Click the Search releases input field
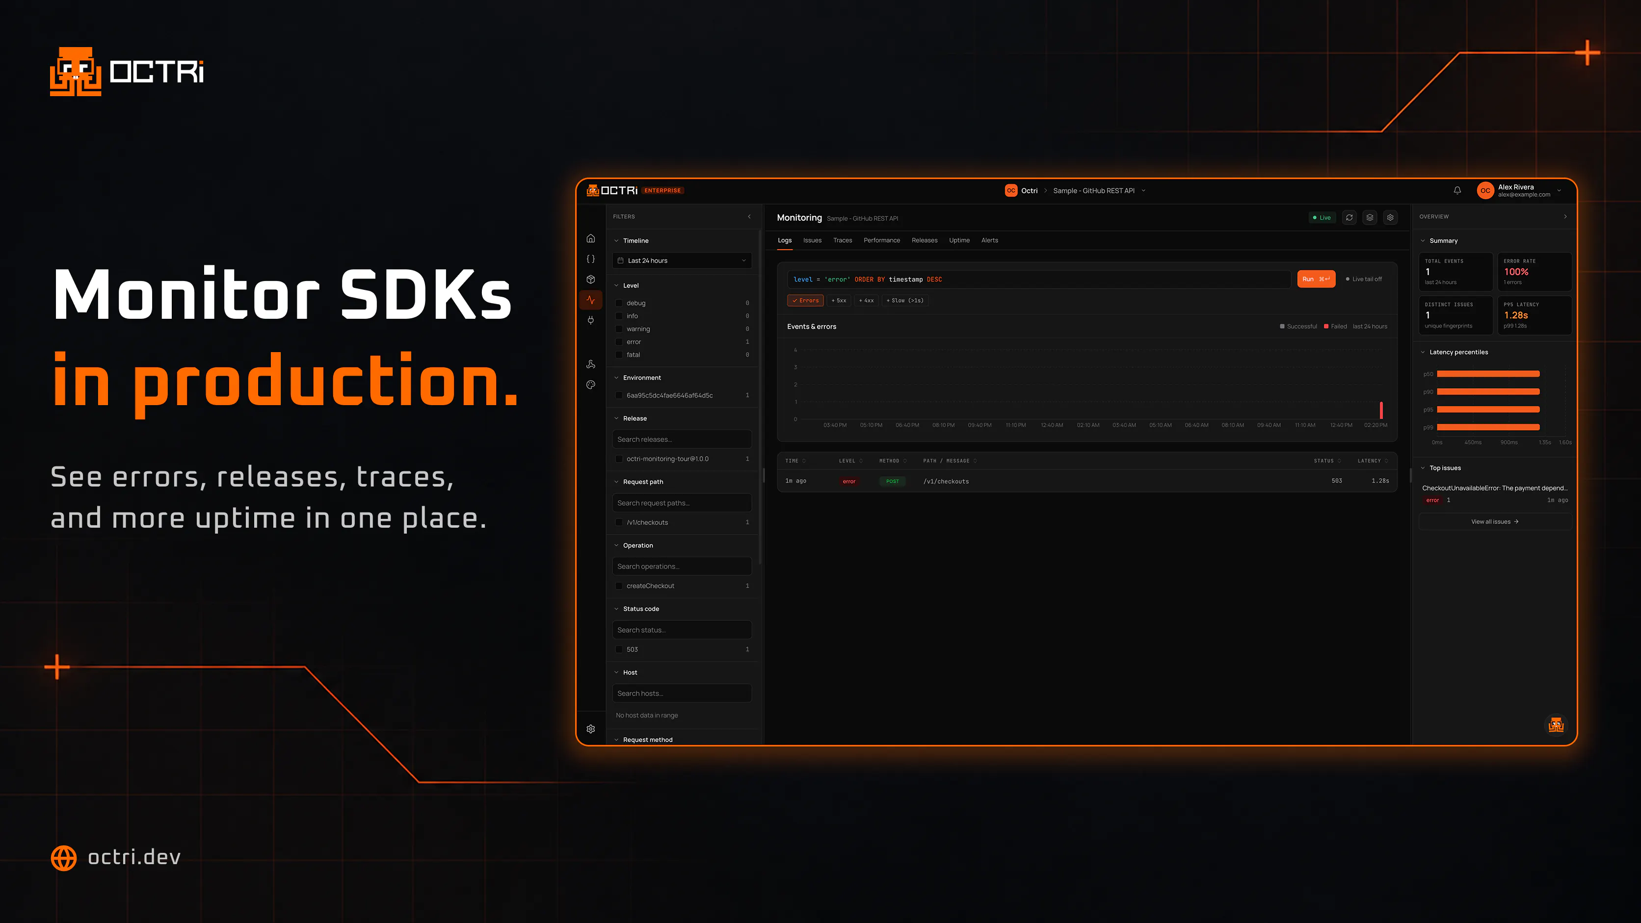Image resolution: width=1641 pixels, height=923 pixels. click(682, 439)
